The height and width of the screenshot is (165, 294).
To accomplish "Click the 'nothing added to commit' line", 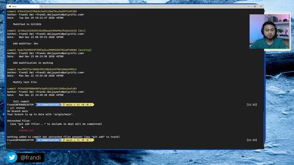I will (x=63, y=137).
